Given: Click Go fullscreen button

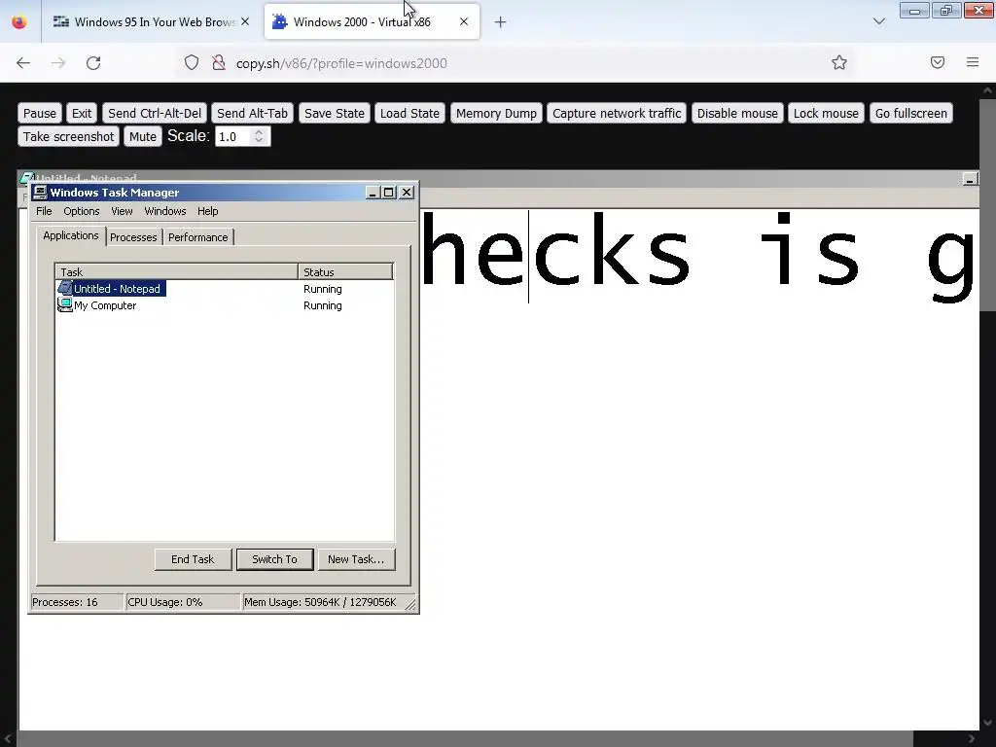Looking at the screenshot, I should click(910, 113).
